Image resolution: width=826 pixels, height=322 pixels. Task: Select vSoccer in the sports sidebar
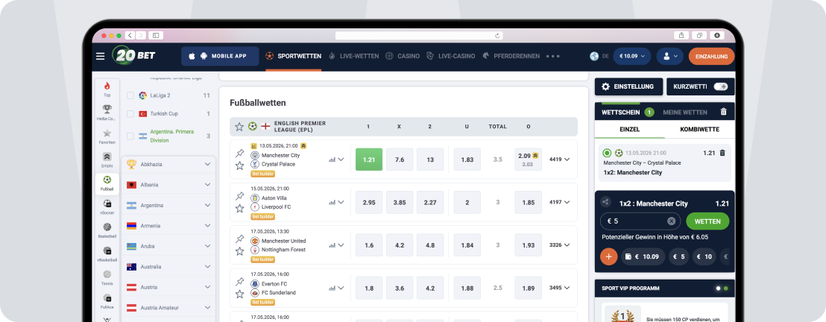(x=107, y=207)
